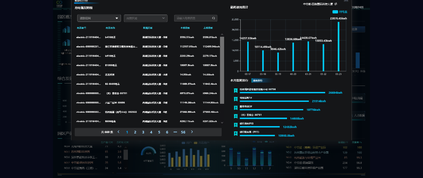
Task: Click the rank 1 badge in the monthly ranking
Action: point(235,91)
